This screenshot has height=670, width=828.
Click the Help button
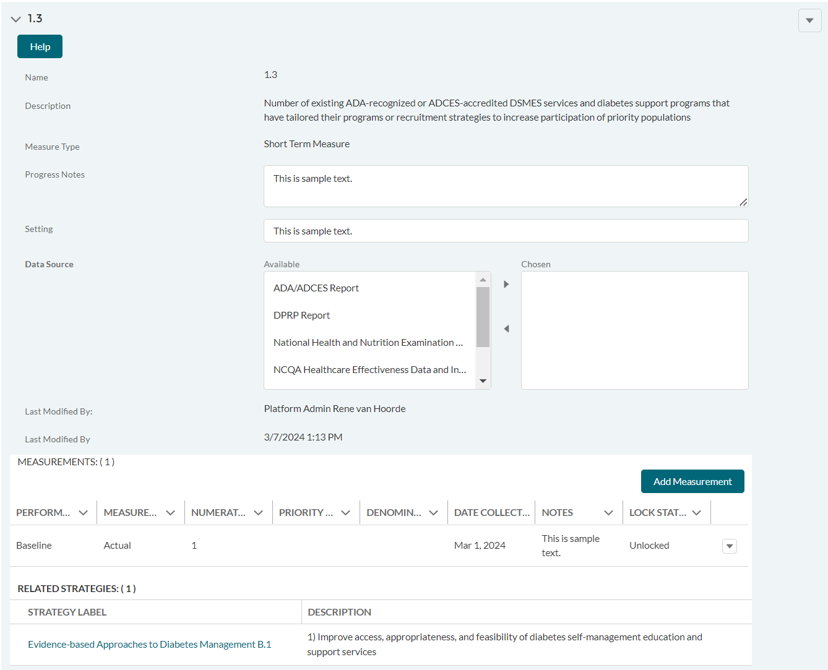tap(40, 46)
